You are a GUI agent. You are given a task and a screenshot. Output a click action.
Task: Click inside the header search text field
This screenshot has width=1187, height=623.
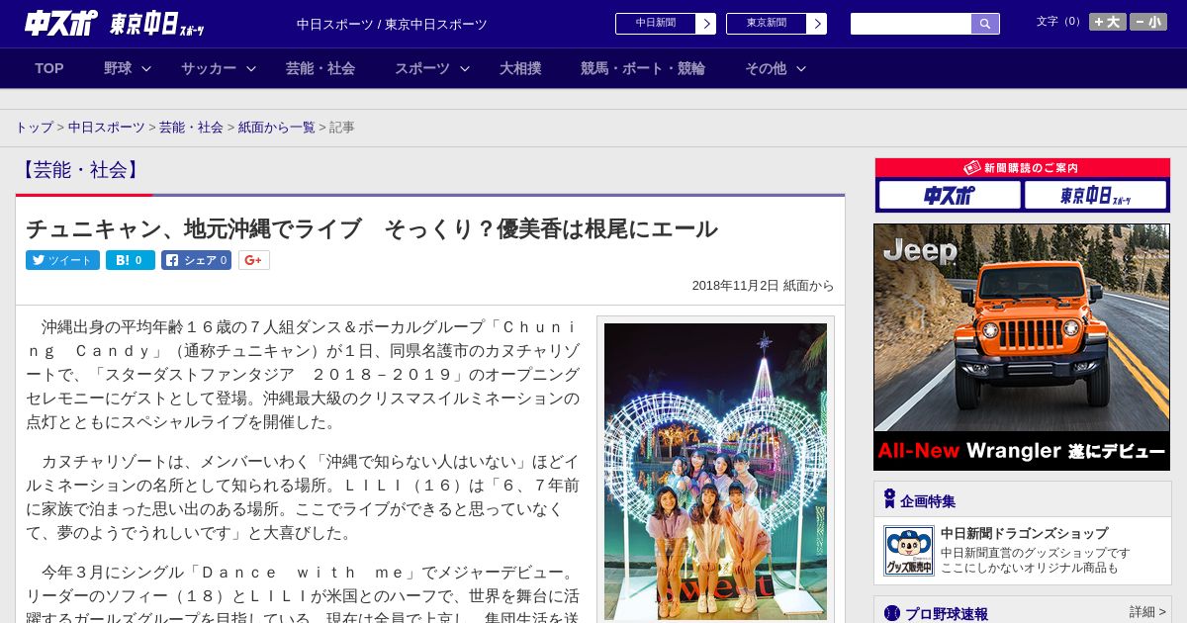point(910,24)
